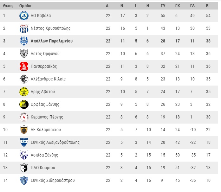Click the Θέση position column header
221x192 pixels.
[8, 6]
